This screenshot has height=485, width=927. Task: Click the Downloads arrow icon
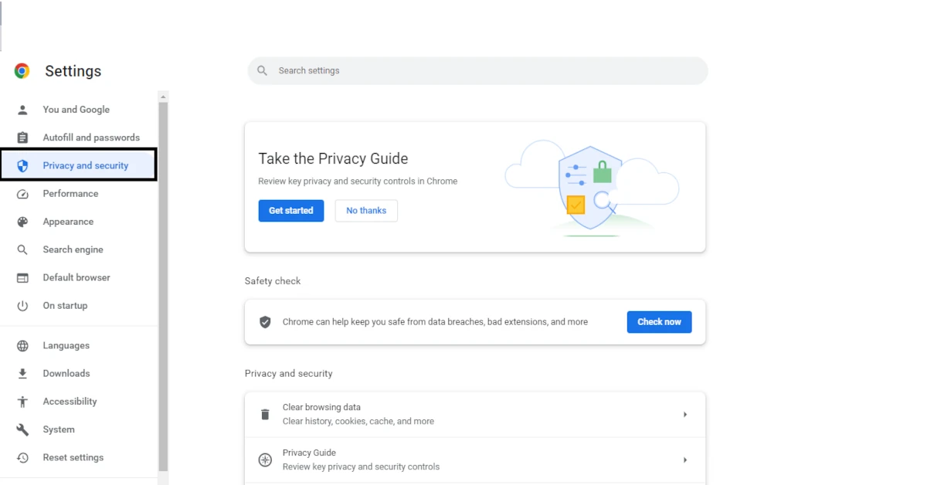(x=22, y=374)
